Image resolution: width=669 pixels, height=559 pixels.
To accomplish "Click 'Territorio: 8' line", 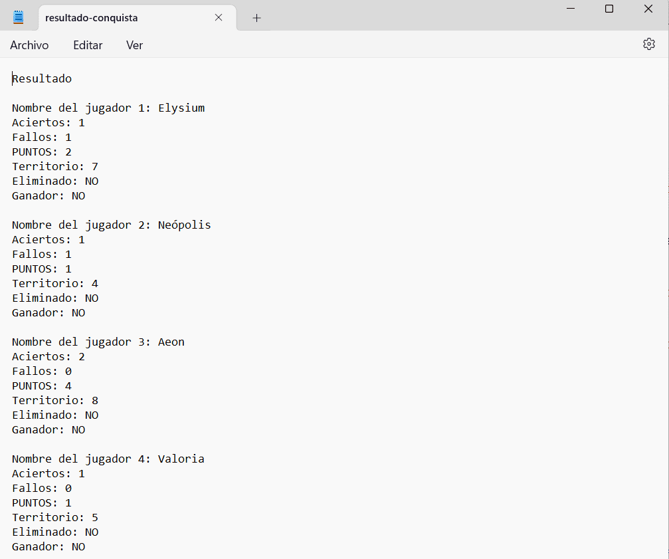I will point(55,400).
